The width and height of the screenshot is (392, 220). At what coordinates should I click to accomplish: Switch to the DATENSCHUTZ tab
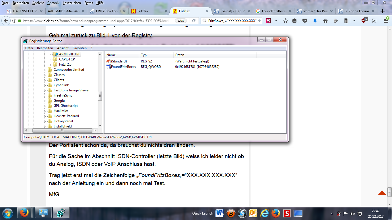click(25, 11)
